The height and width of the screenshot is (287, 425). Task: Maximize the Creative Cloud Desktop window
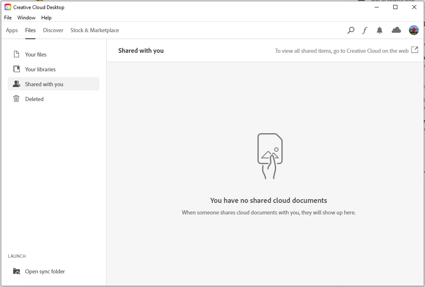[395, 7]
